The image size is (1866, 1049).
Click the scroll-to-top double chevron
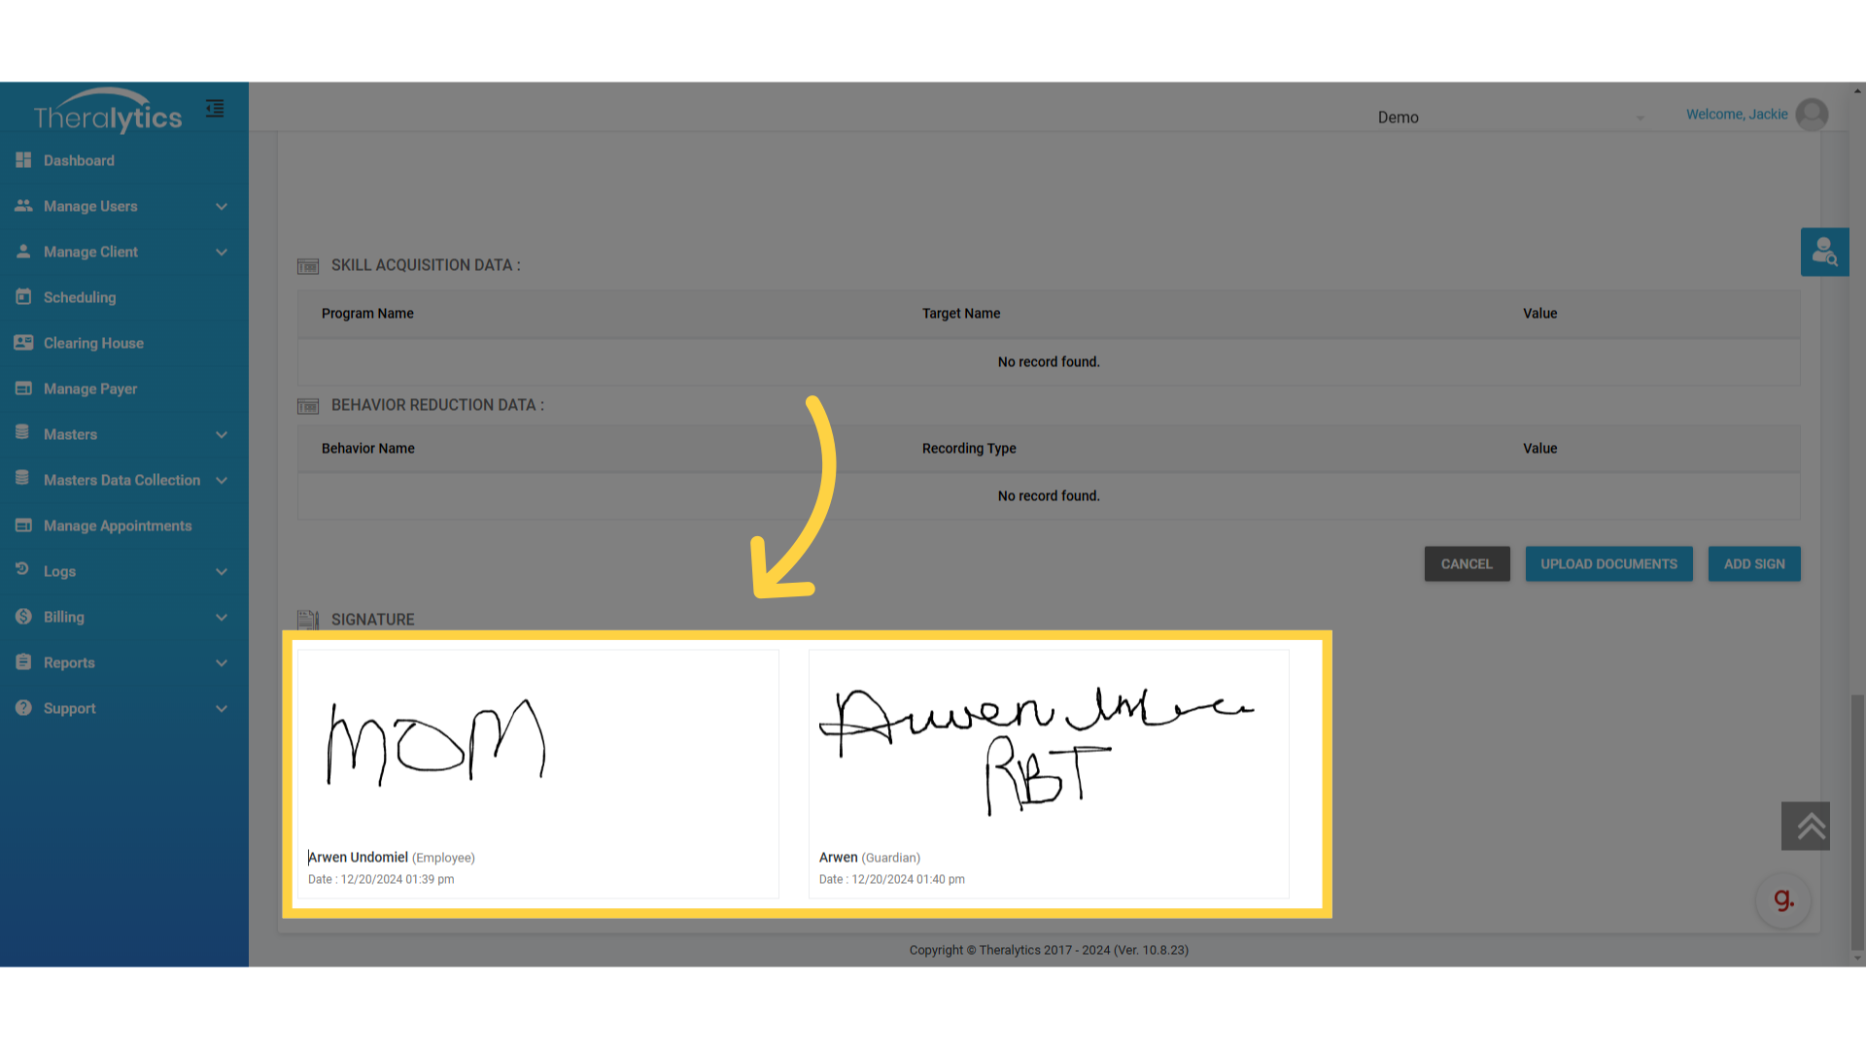1805,826
